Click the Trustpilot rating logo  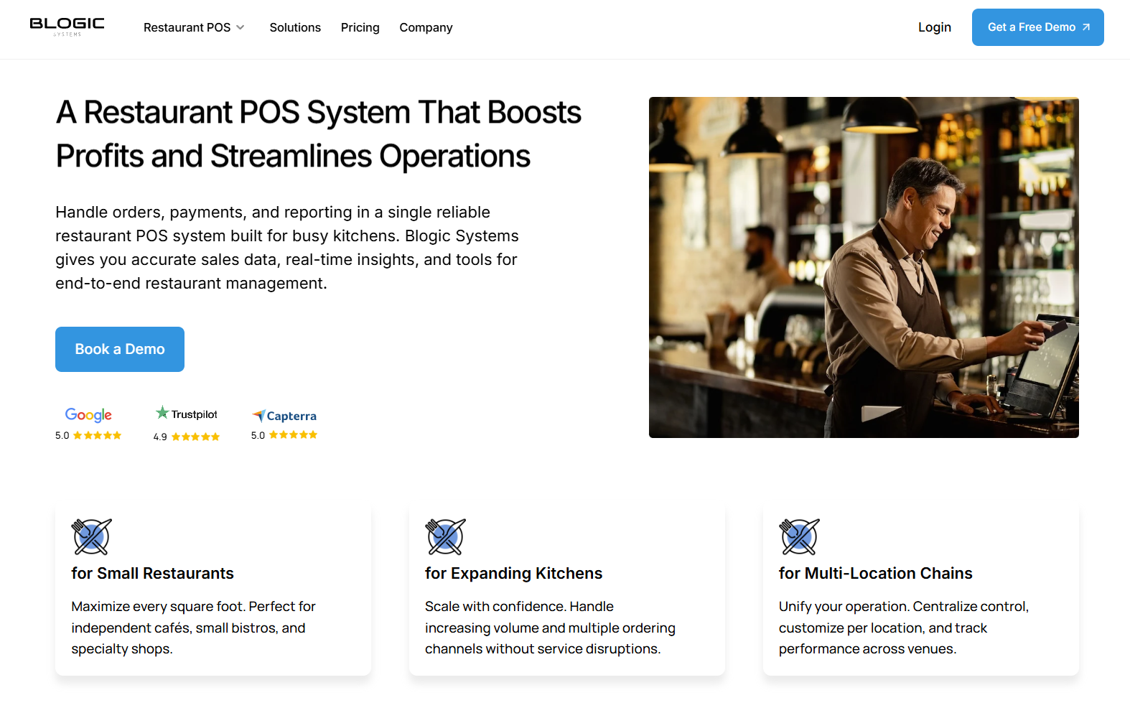pyautogui.click(x=187, y=414)
